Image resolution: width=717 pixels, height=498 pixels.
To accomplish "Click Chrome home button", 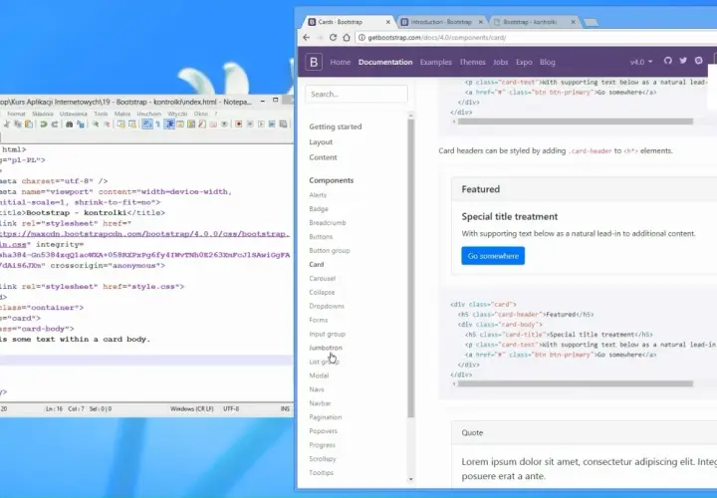I will coord(347,38).
